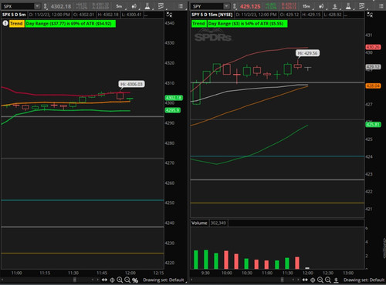Click the yellow Trend label on SPX
Viewport: 386px width, 285px height.
tap(16, 24)
